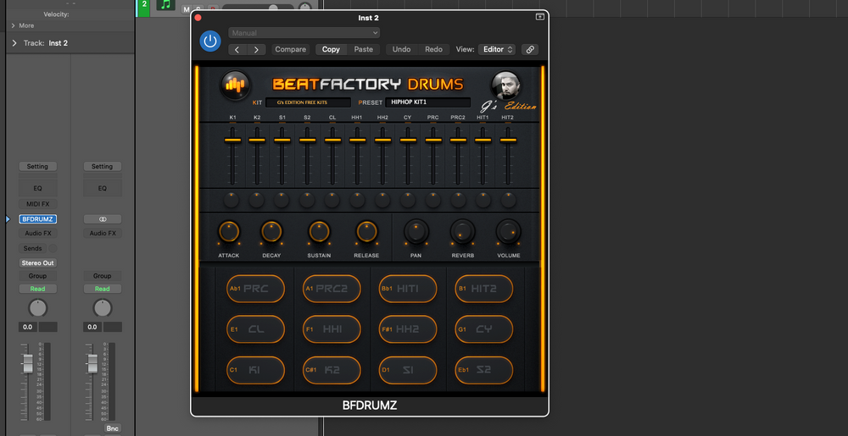The height and width of the screenshot is (436, 848).
Task: Expand the More disclosure triangle
Action: pos(14,25)
